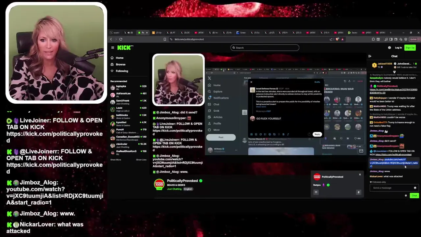Open Browse in Kick sidebar

click(x=118, y=65)
